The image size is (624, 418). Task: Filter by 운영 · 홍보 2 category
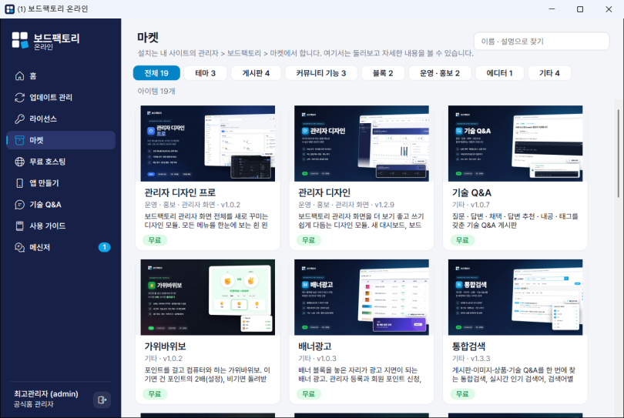point(440,73)
